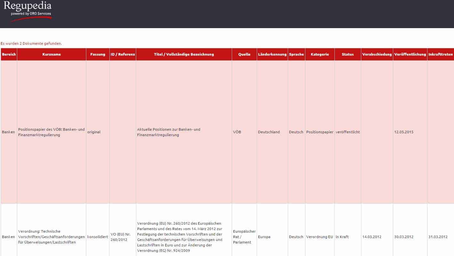Click the Inkrafttreten column header
Viewport: 454px width, 256px height.
click(x=441, y=54)
